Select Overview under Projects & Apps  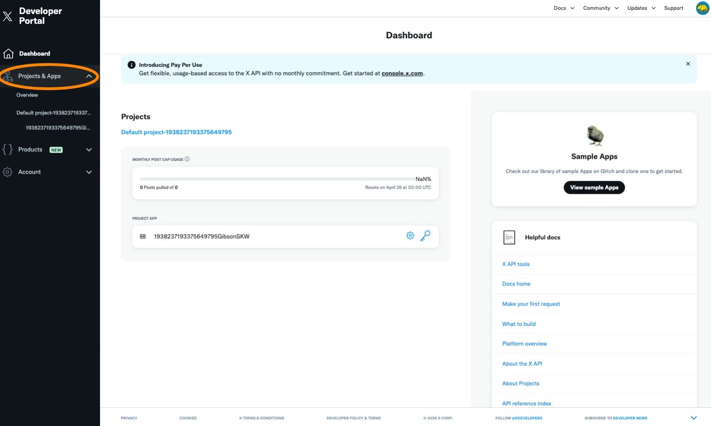[27, 95]
